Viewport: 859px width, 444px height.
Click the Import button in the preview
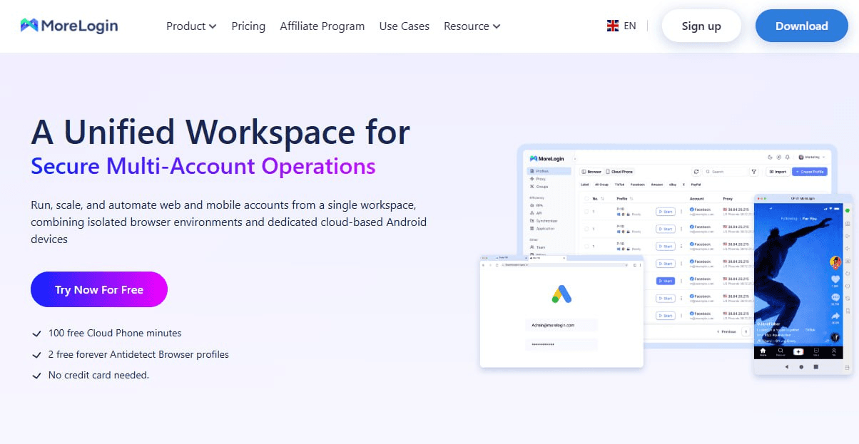click(x=778, y=172)
